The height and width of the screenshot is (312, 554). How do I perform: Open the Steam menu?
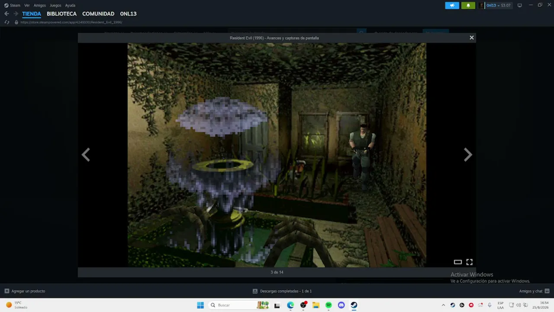pyautogui.click(x=12, y=5)
